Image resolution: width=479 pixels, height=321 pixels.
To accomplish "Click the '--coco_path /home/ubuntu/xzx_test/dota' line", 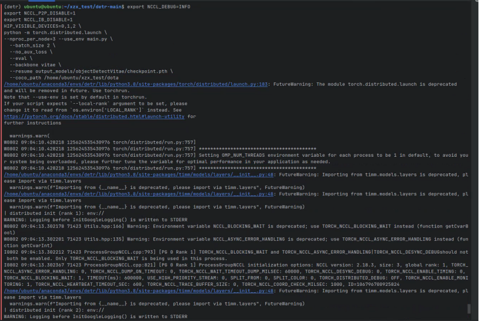I will pyautogui.click(x=64, y=78).
